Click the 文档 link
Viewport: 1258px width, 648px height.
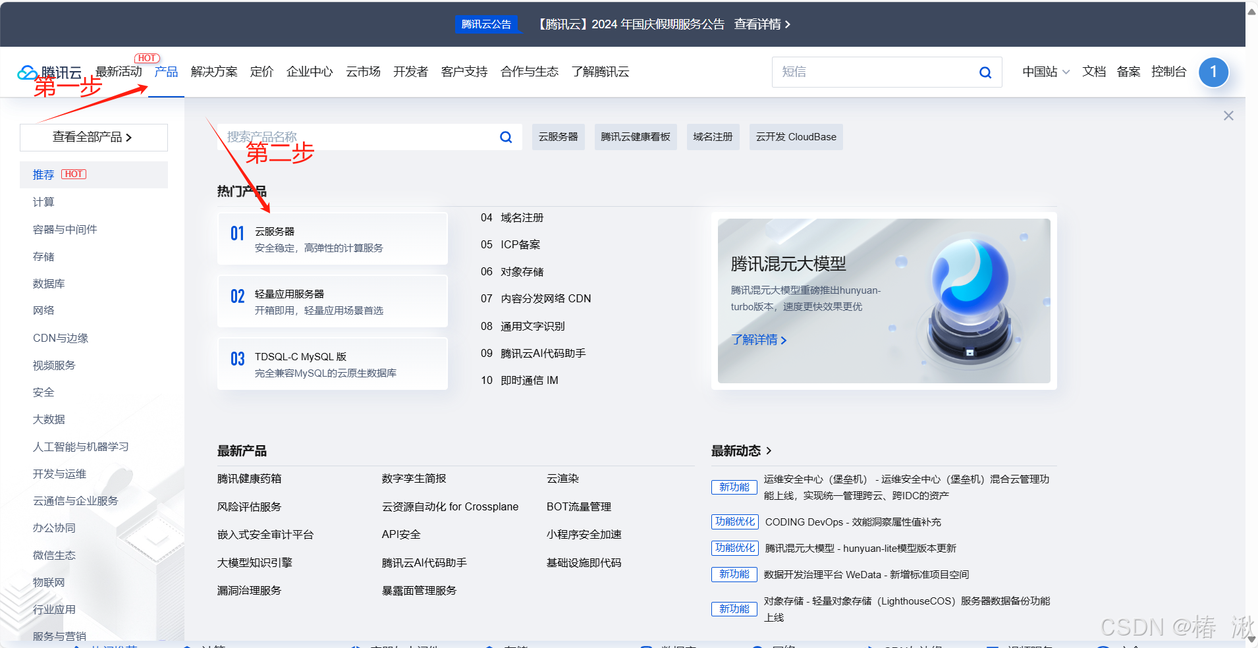click(x=1094, y=72)
